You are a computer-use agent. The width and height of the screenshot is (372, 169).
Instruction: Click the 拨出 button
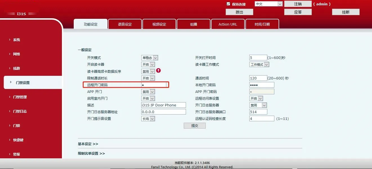tap(239, 12)
